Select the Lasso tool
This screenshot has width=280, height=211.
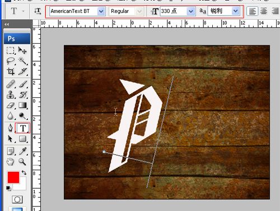(11, 61)
